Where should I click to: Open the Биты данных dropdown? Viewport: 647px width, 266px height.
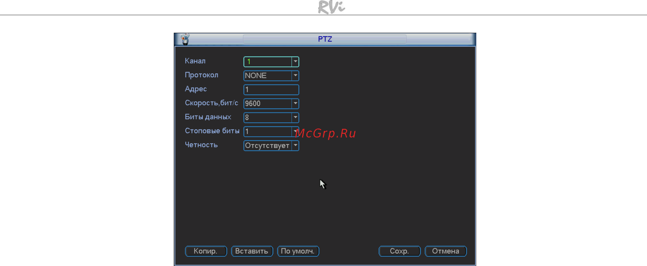tap(271, 117)
